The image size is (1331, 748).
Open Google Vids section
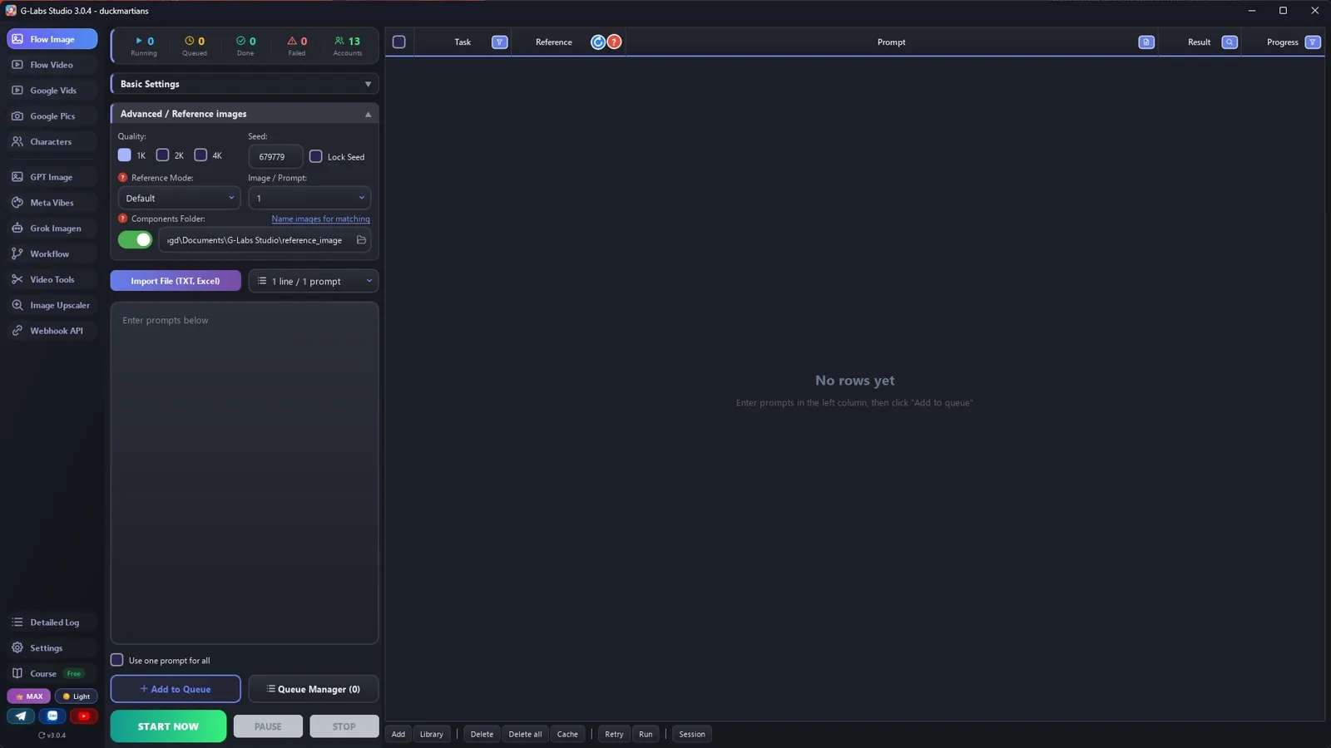[52, 91]
